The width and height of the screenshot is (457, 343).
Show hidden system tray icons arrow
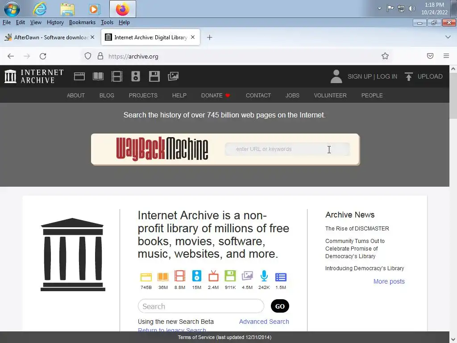379,8
